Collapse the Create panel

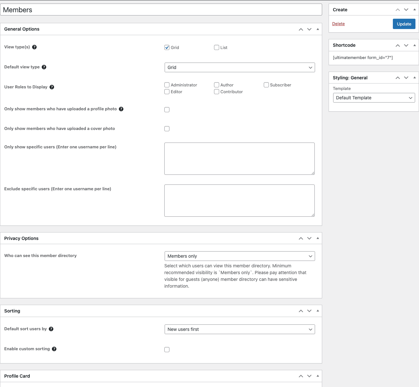click(414, 10)
